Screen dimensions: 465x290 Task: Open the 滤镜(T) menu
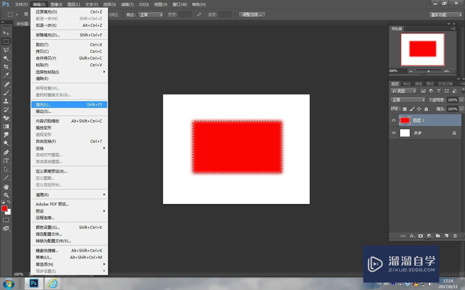pyautogui.click(x=127, y=5)
